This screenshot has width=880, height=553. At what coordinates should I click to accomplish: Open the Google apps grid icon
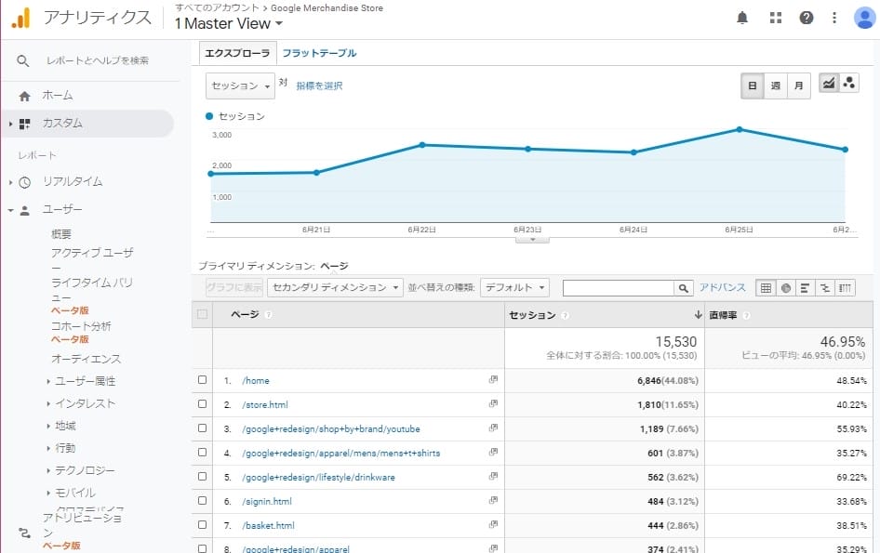[775, 18]
